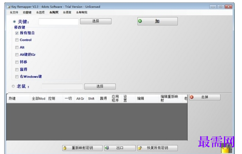Image resolution: width=242 pixels, height=154 pixels.
Task: Tick the 赢得 checkbox
Action: [x=17, y=70]
